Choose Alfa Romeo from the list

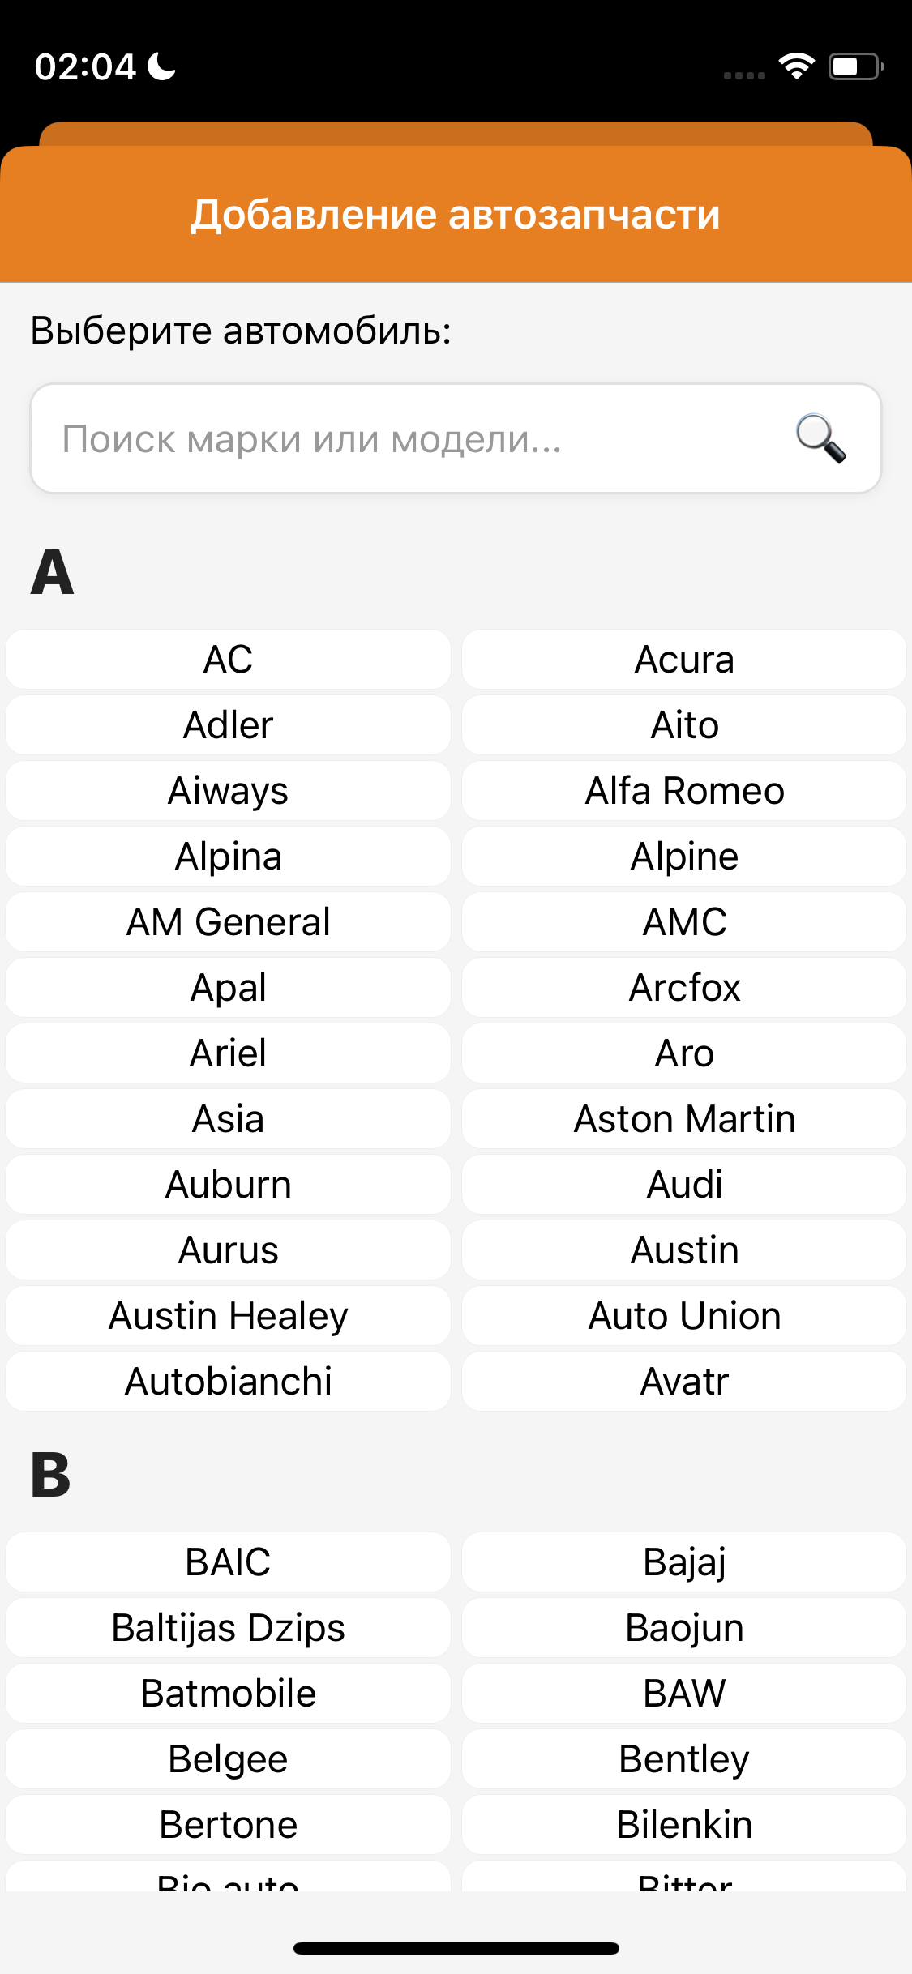click(x=684, y=791)
